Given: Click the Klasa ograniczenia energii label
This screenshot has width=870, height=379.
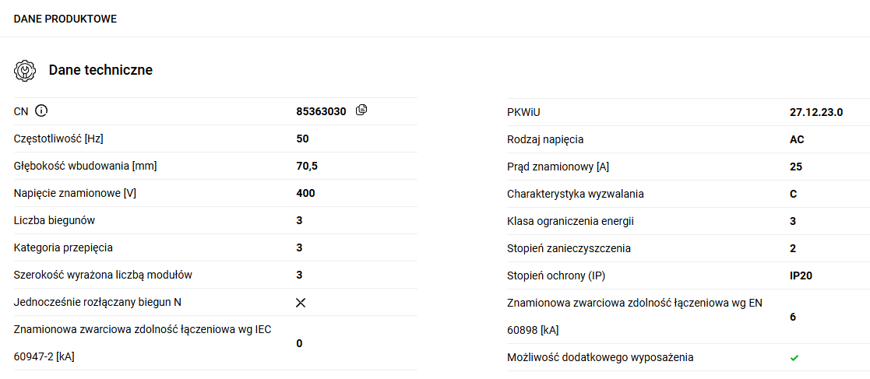Looking at the screenshot, I should (x=570, y=221).
